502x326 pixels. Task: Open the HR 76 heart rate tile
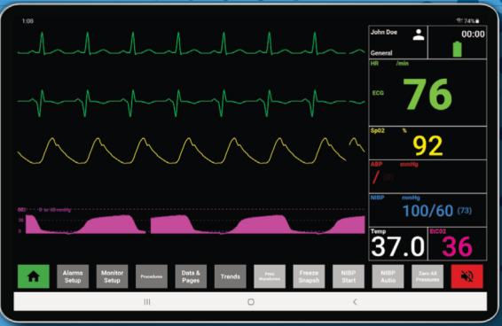point(427,92)
